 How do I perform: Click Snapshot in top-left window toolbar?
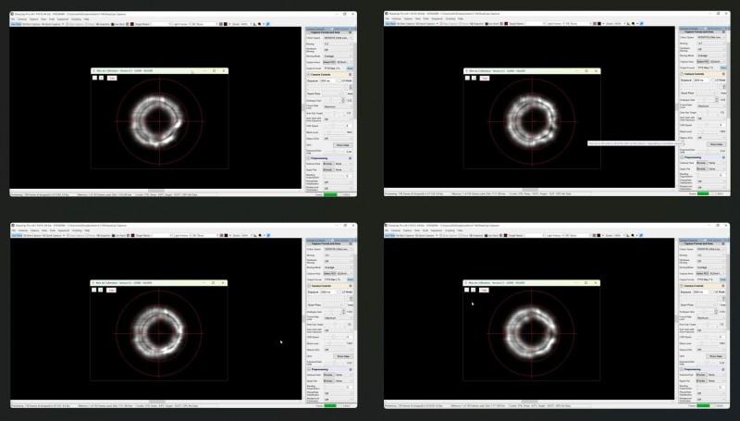tap(103, 24)
